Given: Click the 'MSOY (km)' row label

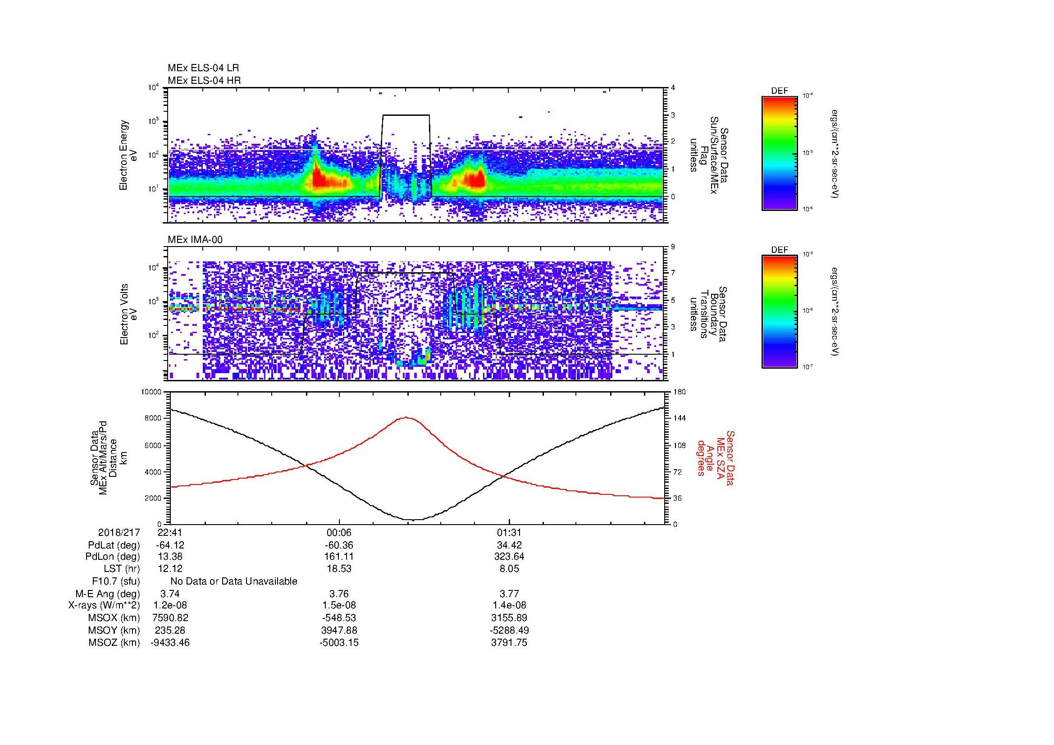Looking at the screenshot, I should pyautogui.click(x=114, y=630).
